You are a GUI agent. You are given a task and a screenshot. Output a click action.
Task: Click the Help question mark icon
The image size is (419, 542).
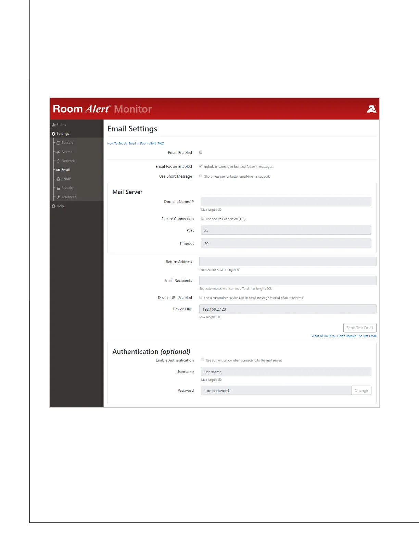pos(53,206)
